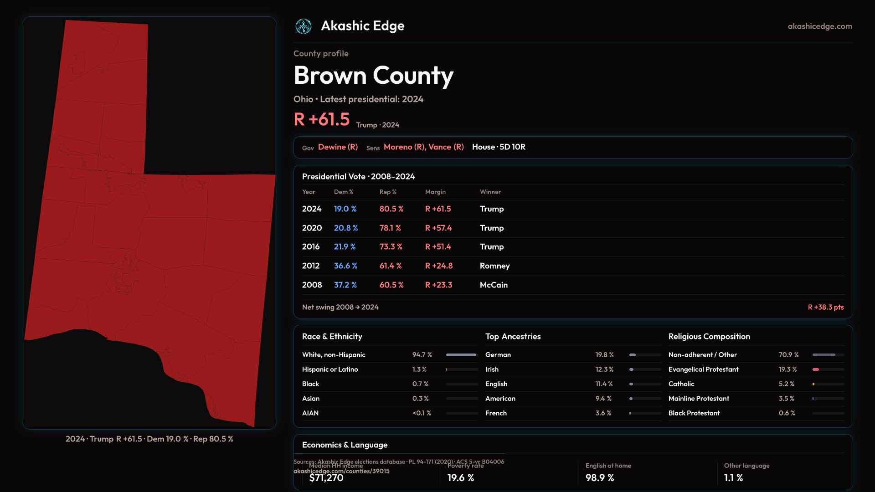Select Dewine (R) governor label
This screenshot has height=492, width=875.
coord(338,147)
